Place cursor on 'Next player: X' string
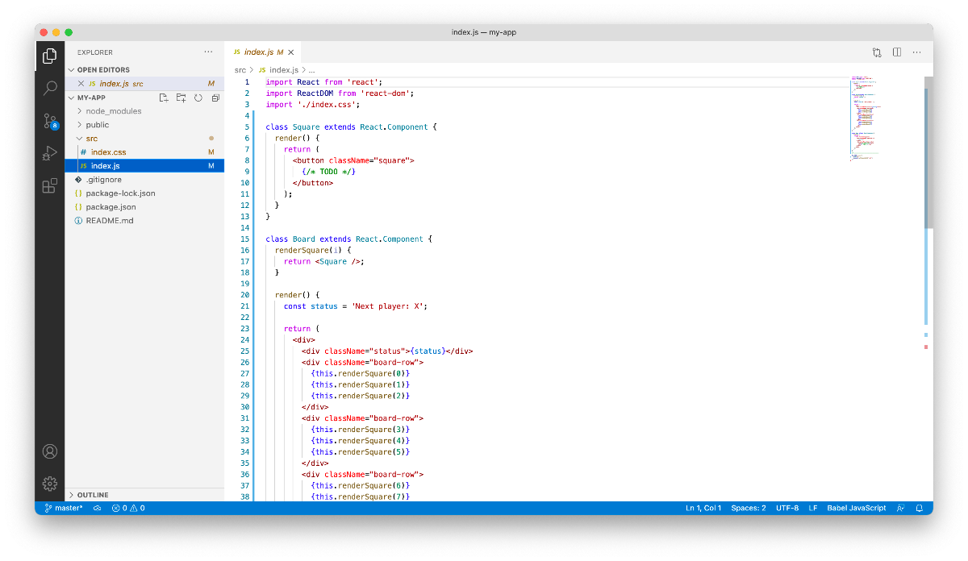968x561 pixels. click(x=388, y=306)
